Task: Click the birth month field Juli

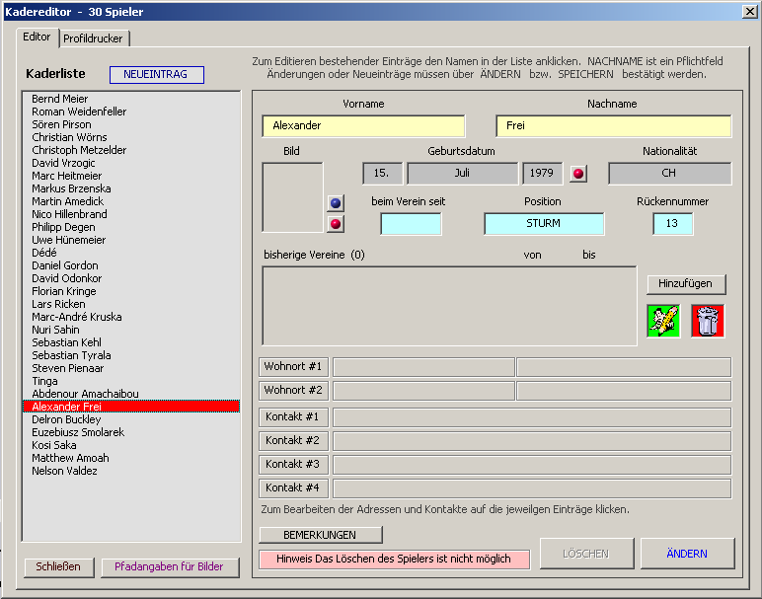Action: pyautogui.click(x=462, y=174)
